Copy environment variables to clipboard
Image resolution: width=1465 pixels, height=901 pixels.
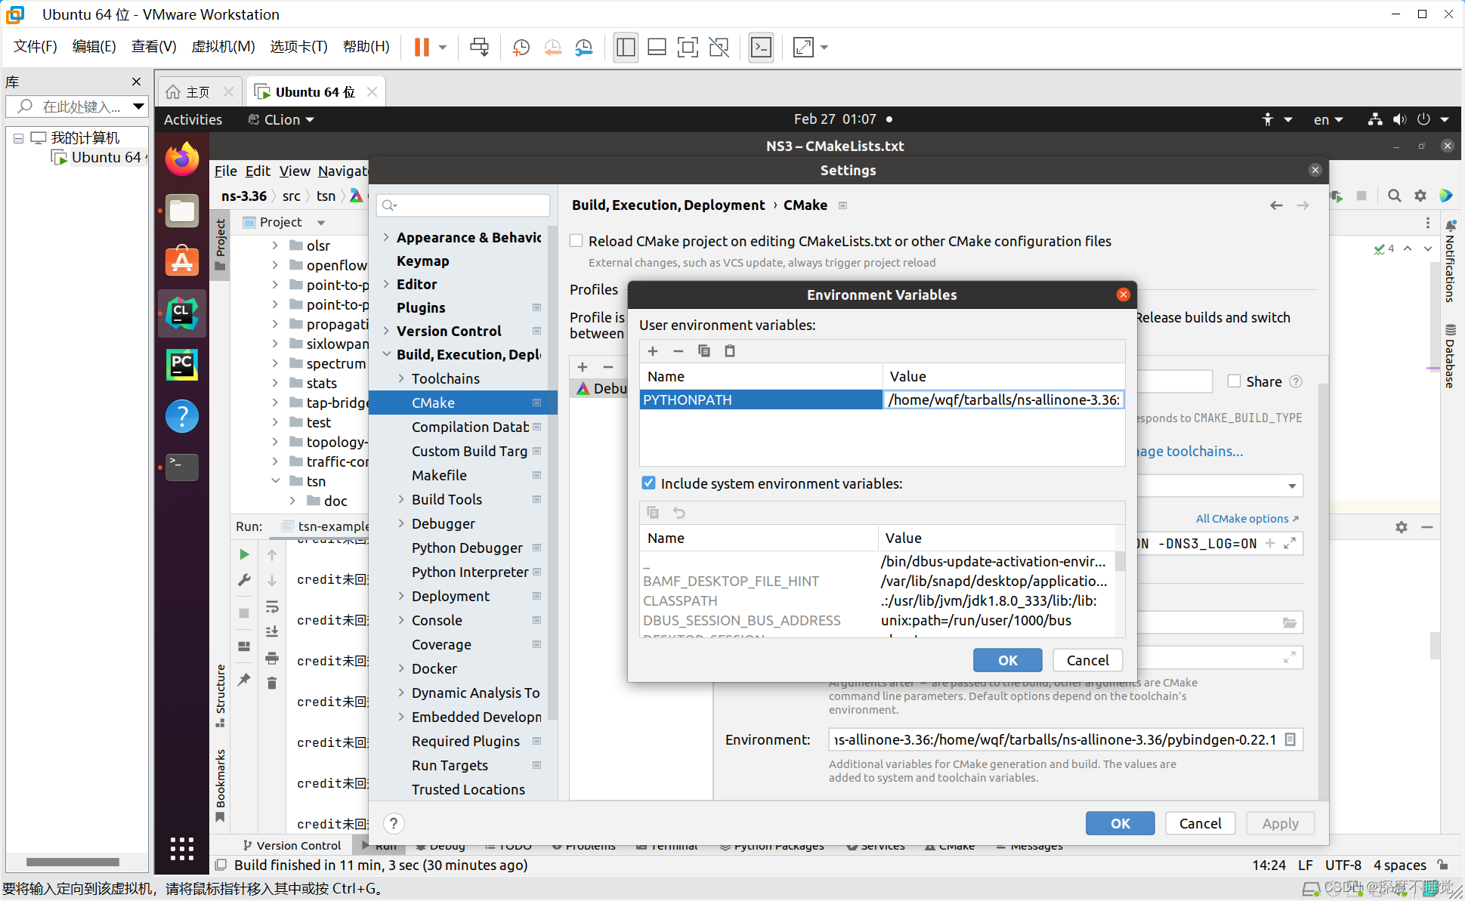pyautogui.click(x=703, y=350)
